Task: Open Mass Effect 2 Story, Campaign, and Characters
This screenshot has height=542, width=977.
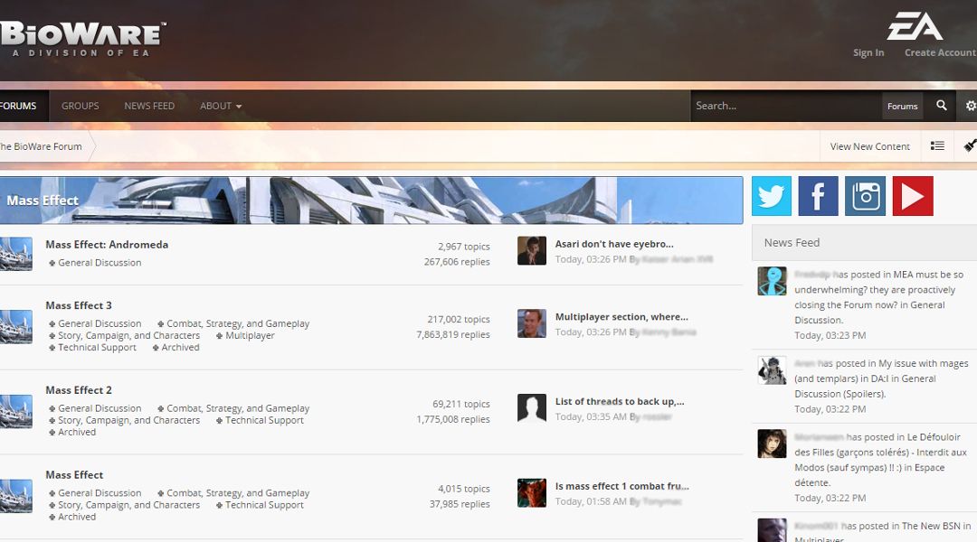Action: click(x=129, y=420)
